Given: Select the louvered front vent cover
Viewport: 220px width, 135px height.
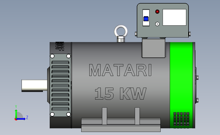Looking at the screenshot, I should [60, 85].
